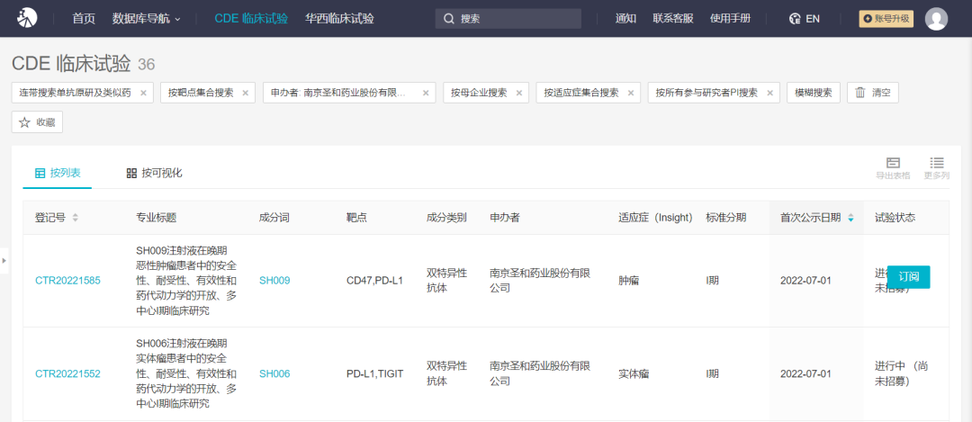Click the SH006注射液 trial title text
972x422 pixels.
click(x=186, y=373)
